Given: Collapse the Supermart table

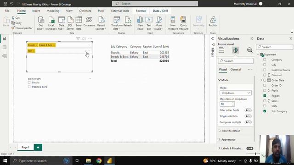Looking at the screenshot, I should pos(258,55).
